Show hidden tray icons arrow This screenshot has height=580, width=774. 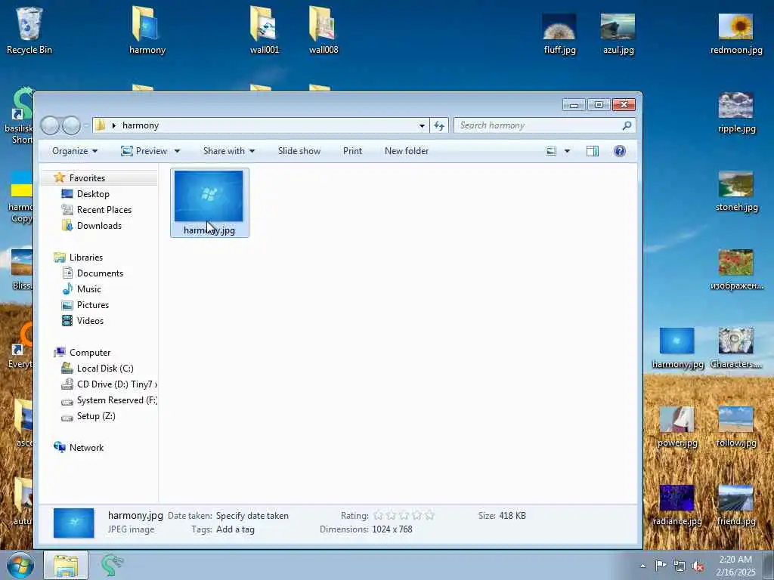(x=642, y=566)
